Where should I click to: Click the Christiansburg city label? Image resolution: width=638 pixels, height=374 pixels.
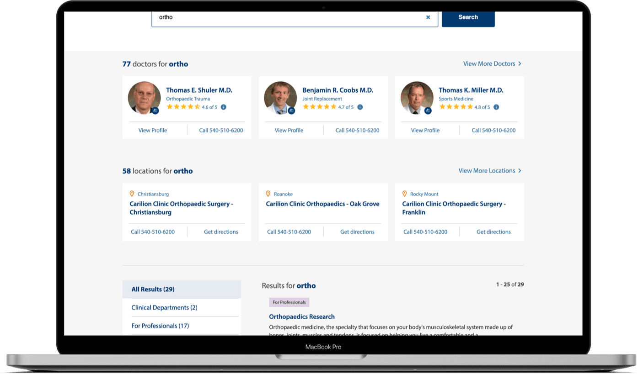click(153, 194)
